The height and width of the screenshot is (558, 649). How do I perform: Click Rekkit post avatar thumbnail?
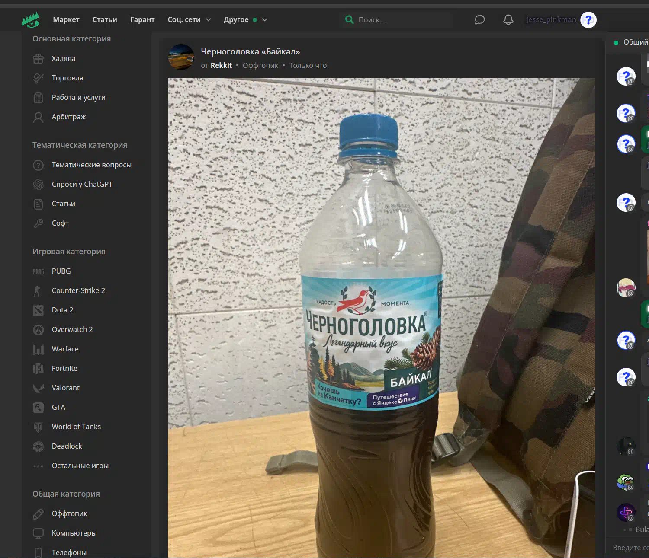pyautogui.click(x=181, y=57)
